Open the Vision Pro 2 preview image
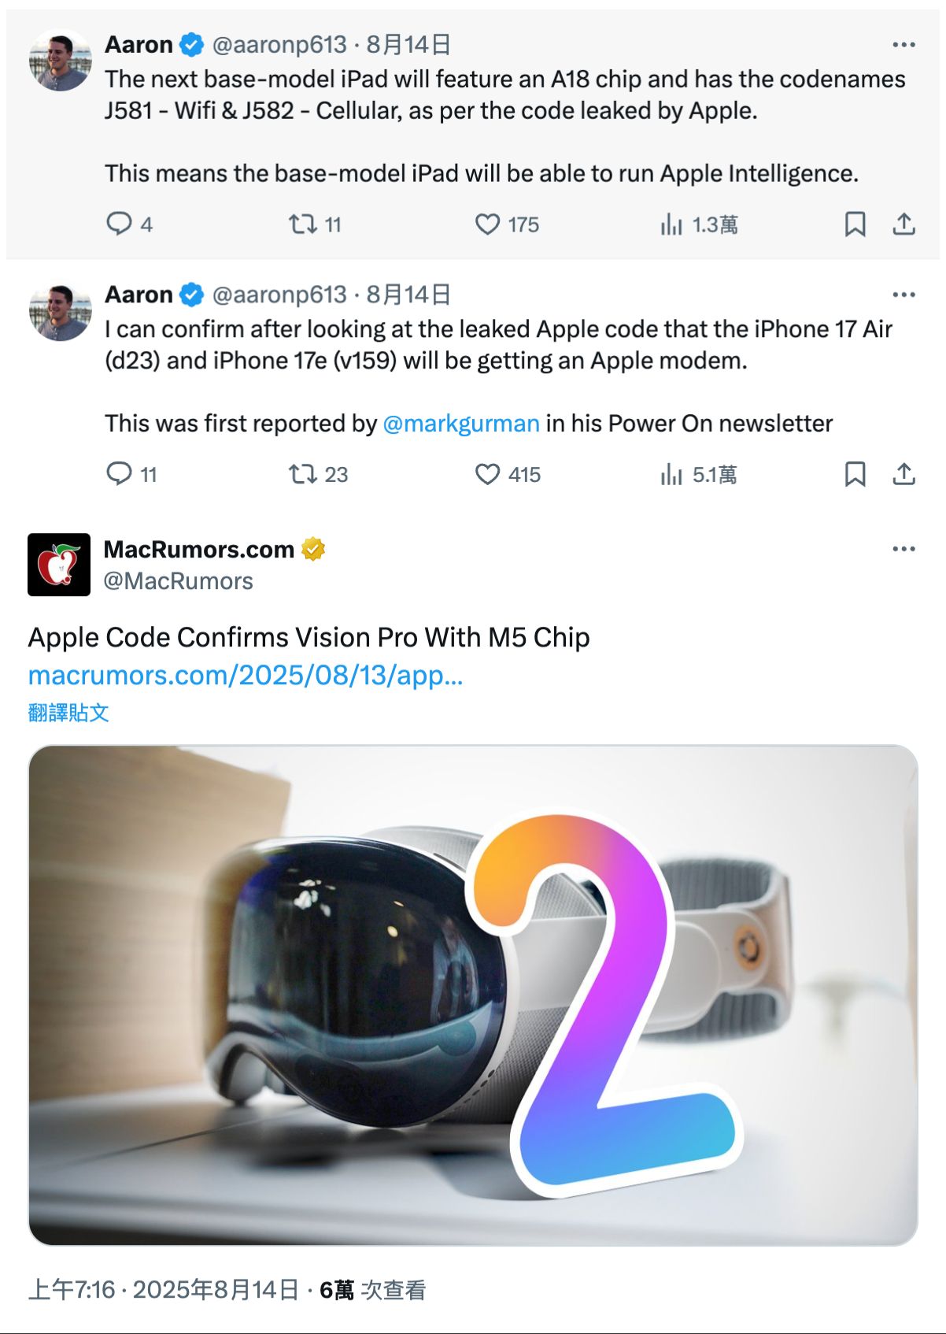The image size is (946, 1334). point(473,995)
